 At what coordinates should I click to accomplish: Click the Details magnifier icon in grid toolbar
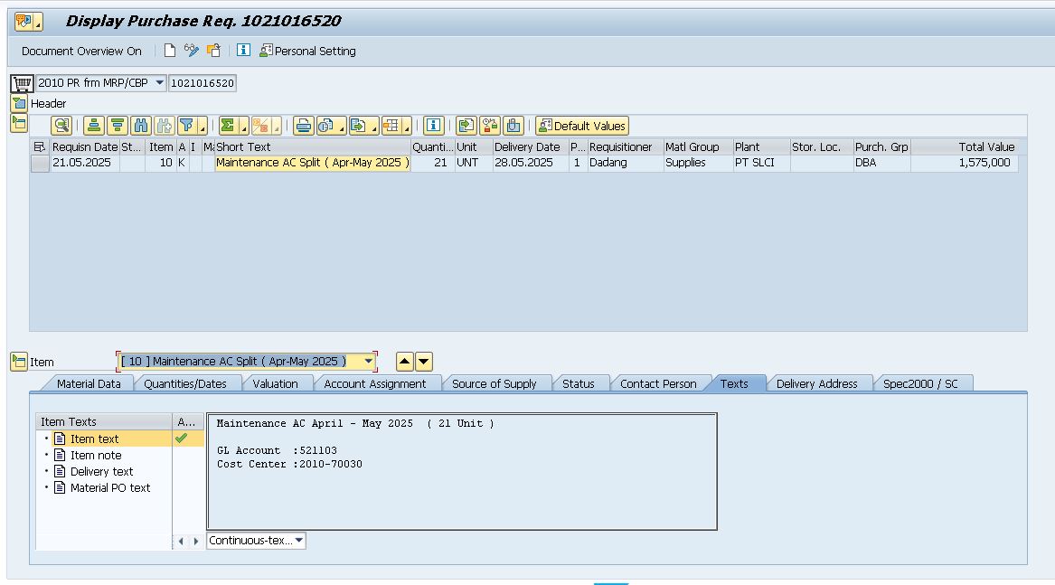click(x=61, y=126)
